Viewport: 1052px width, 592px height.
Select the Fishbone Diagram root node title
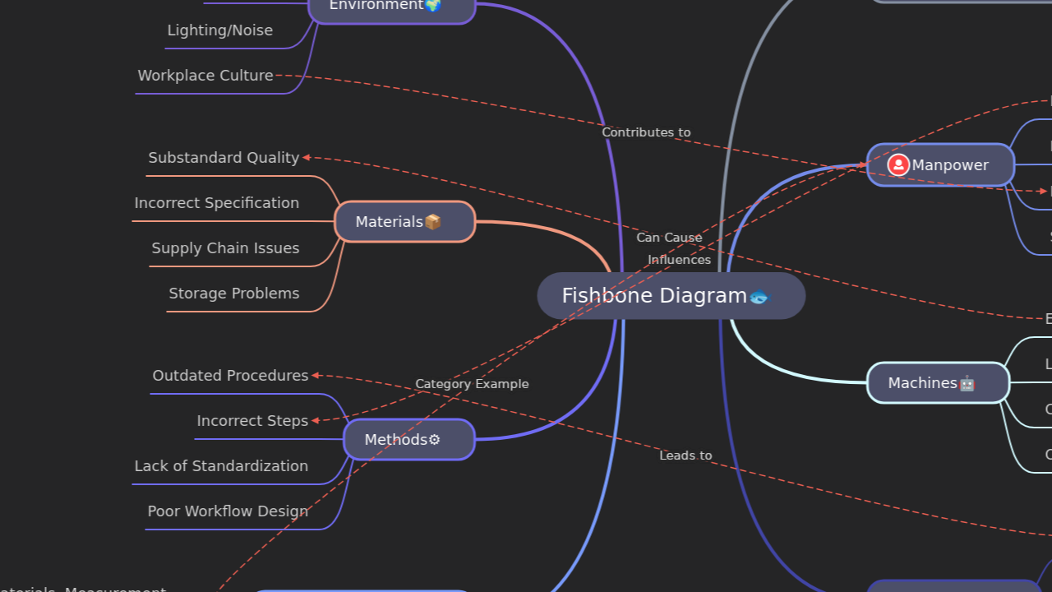(654, 296)
